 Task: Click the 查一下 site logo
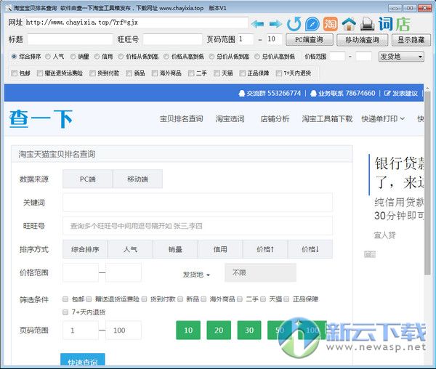[41, 119]
